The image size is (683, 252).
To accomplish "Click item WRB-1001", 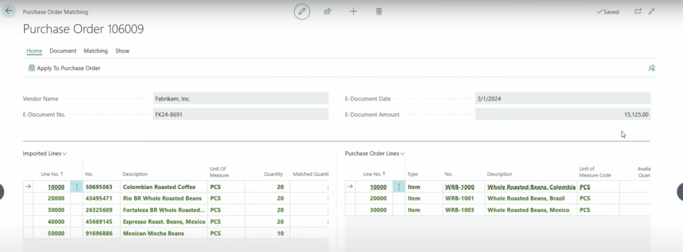I will pos(459,199).
